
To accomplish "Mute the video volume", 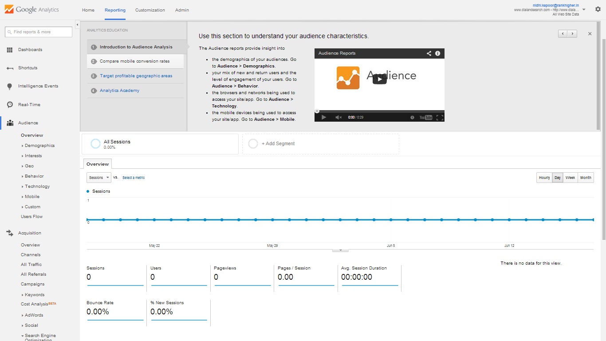I will [x=338, y=117].
